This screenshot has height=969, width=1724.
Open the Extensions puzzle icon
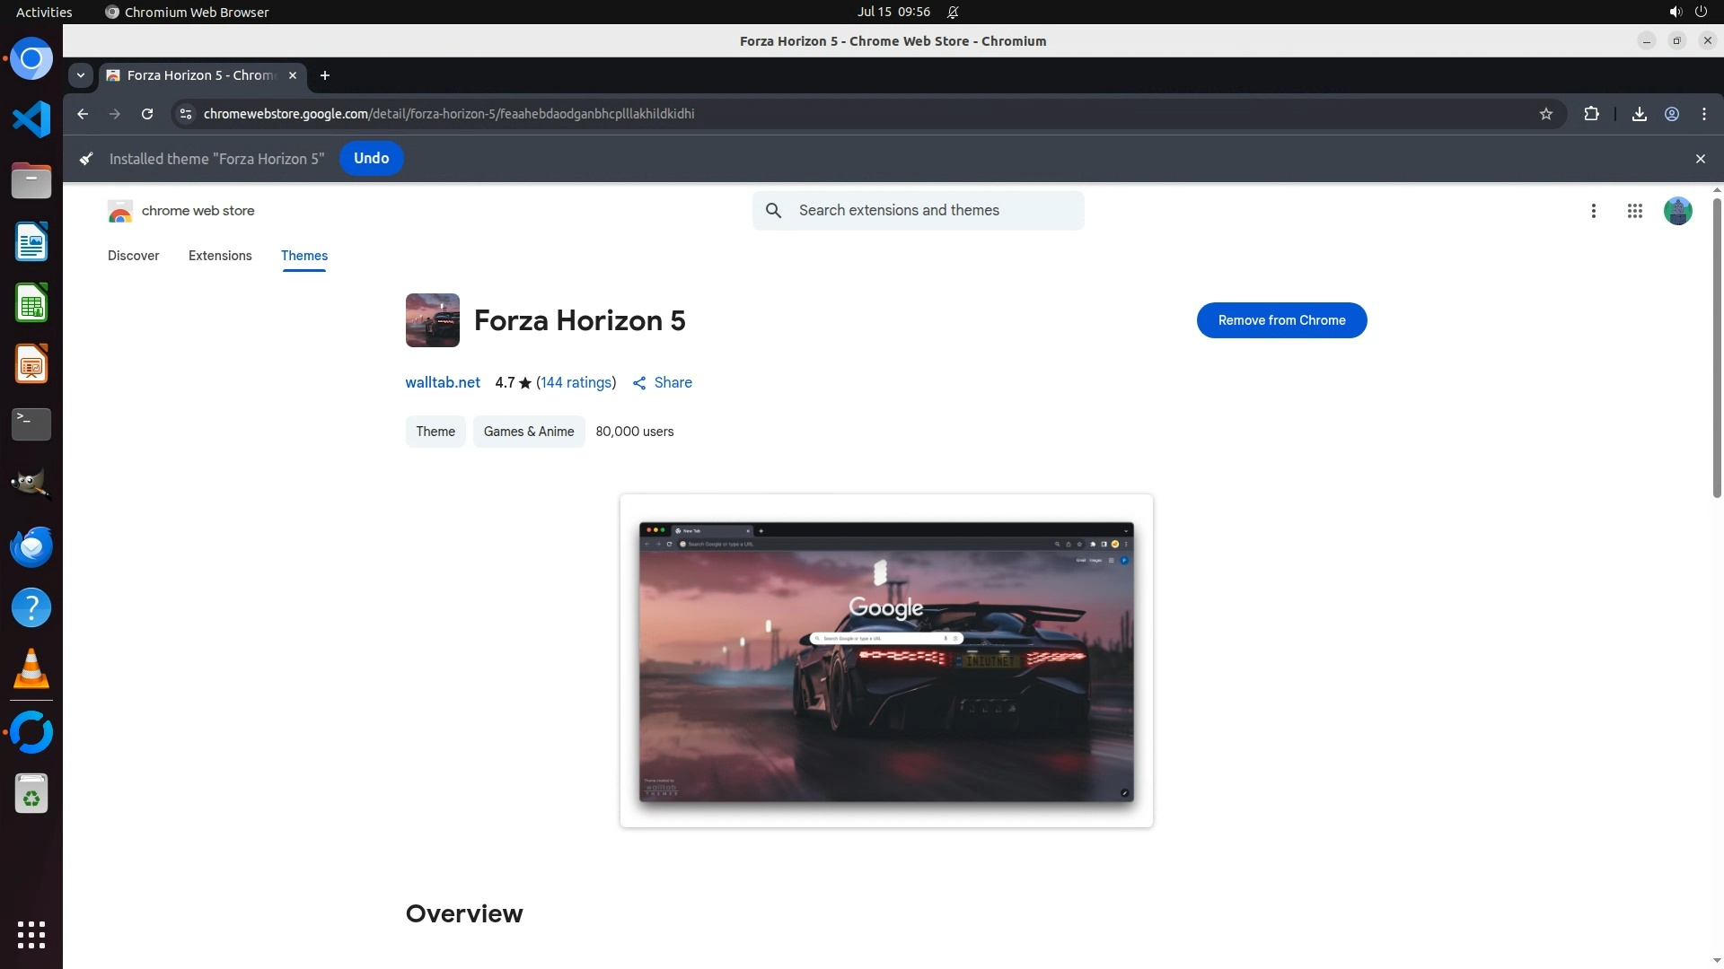click(x=1591, y=114)
